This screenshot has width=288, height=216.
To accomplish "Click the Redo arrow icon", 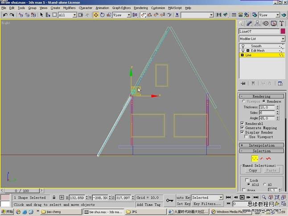I will click(12, 15).
